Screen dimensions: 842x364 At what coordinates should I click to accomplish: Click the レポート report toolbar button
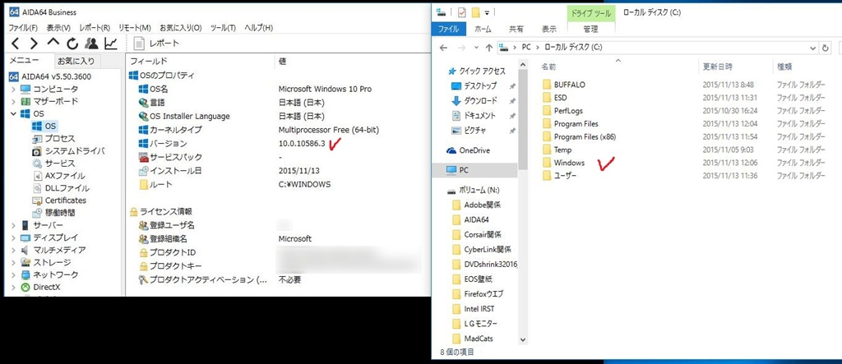point(156,44)
